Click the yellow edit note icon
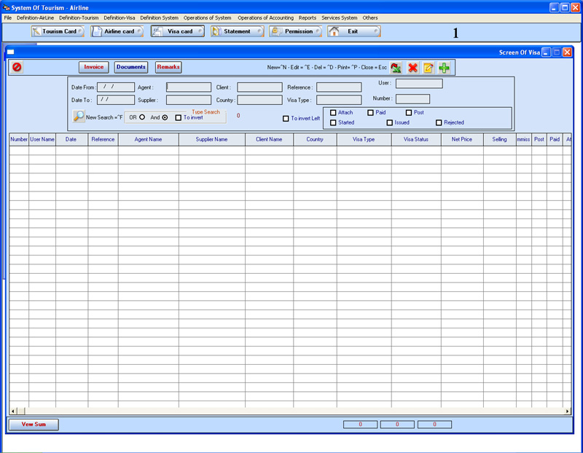Image resolution: width=583 pixels, height=453 pixels. pos(429,68)
